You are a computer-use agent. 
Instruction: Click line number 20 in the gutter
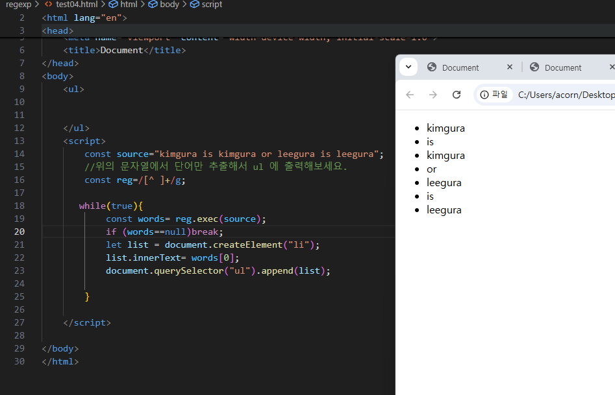[19, 232]
